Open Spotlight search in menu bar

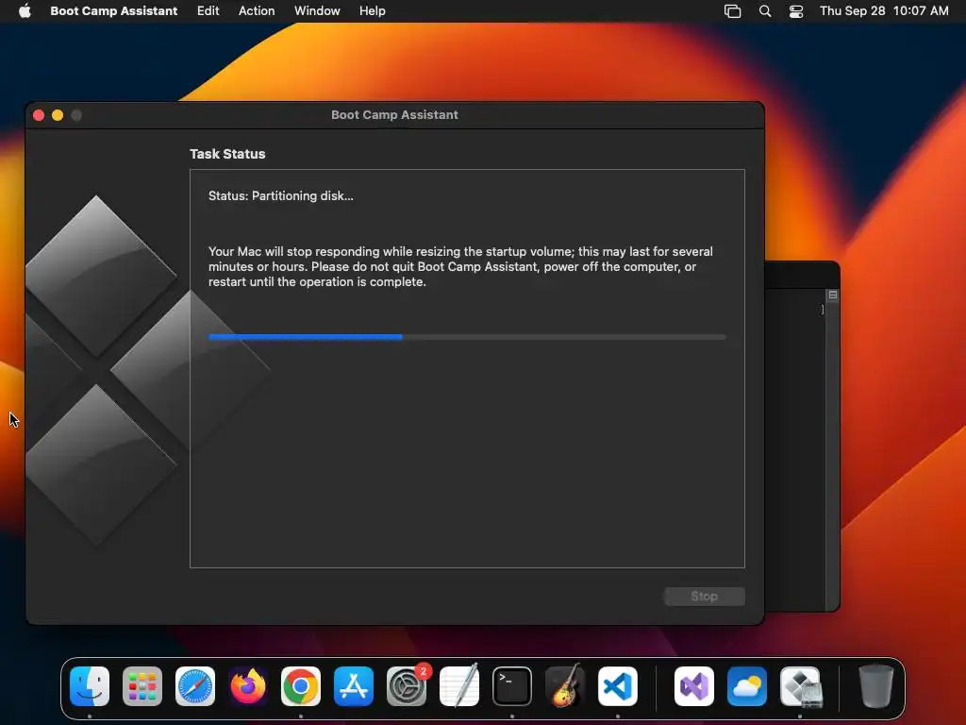[764, 11]
